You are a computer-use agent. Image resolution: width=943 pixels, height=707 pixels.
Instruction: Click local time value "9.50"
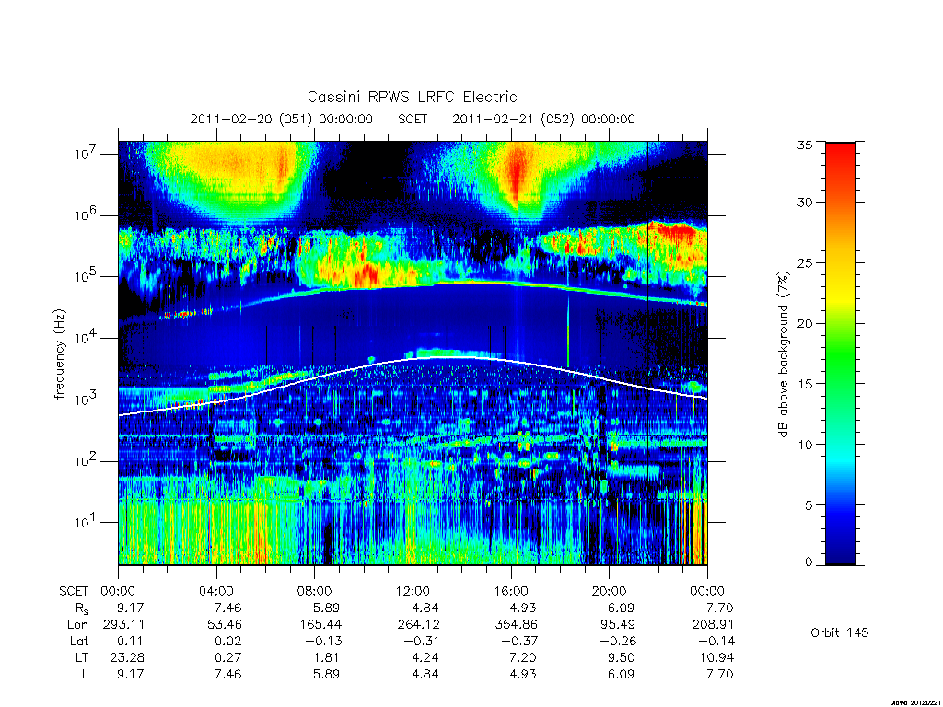(x=621, y=657)
